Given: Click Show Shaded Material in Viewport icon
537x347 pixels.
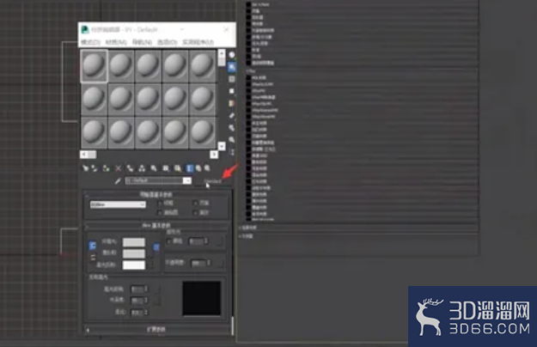Looking at the screenshot, I should point(177,168).
